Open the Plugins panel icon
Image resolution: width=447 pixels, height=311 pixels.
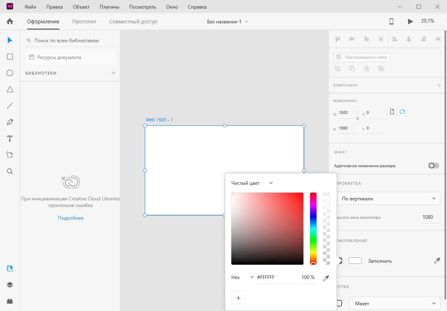click(x=10, y=301)
